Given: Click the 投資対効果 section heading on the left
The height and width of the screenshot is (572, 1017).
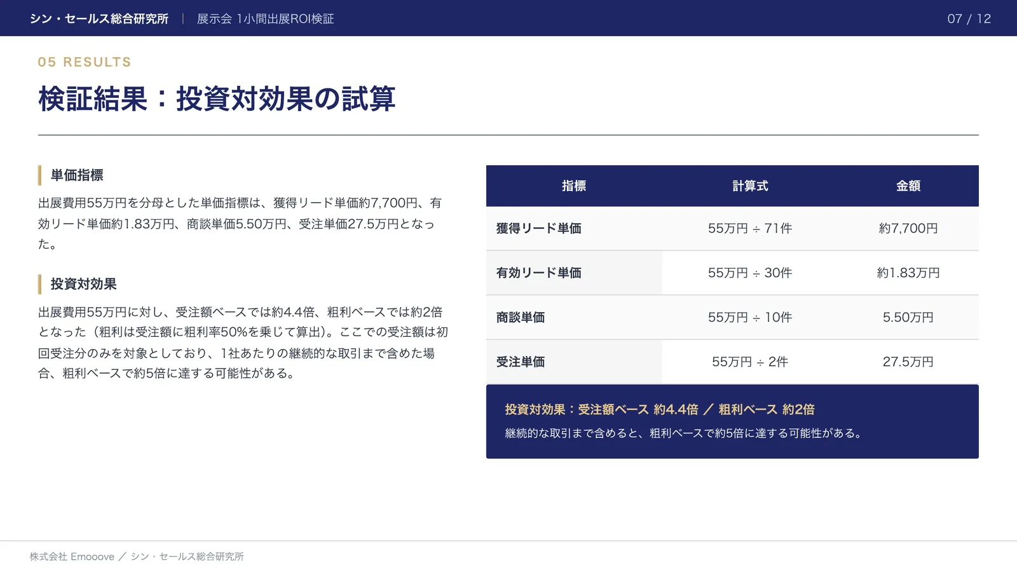Looking at the screenshot, I should [83, 283].
